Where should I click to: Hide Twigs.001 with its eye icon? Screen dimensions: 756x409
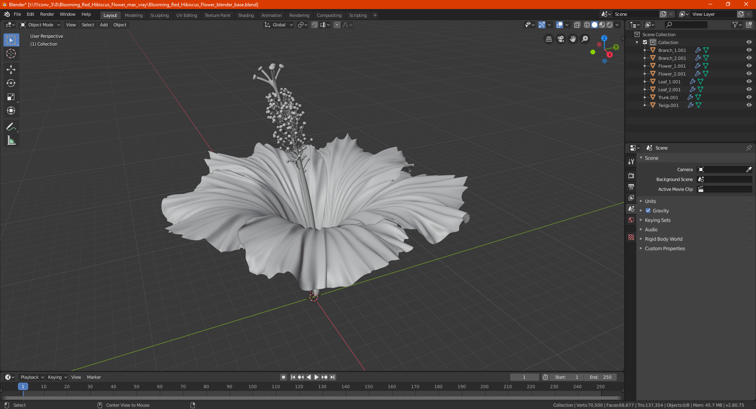click(749, 105)
